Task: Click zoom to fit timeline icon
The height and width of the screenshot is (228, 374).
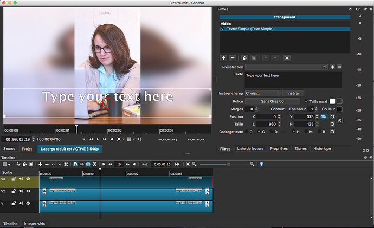Action: pos(188,164)
